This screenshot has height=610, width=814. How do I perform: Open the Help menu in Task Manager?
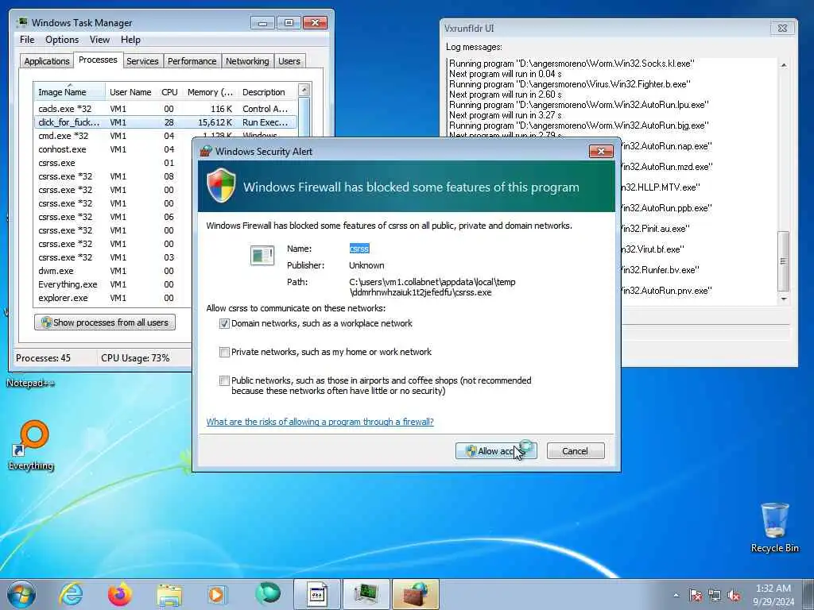click(x=130, y=40)
